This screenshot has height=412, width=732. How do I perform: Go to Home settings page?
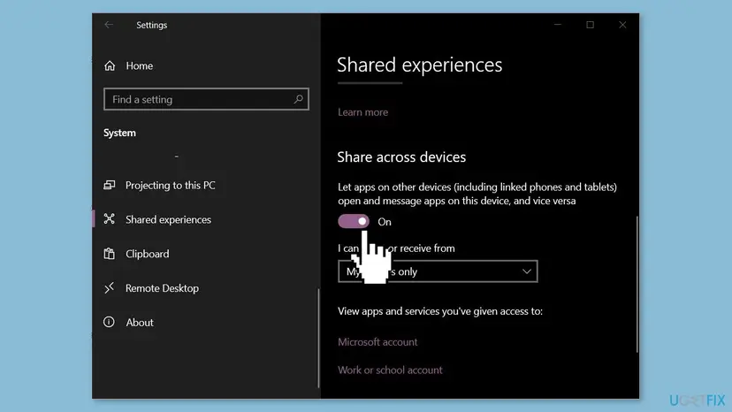pos(139,65)
